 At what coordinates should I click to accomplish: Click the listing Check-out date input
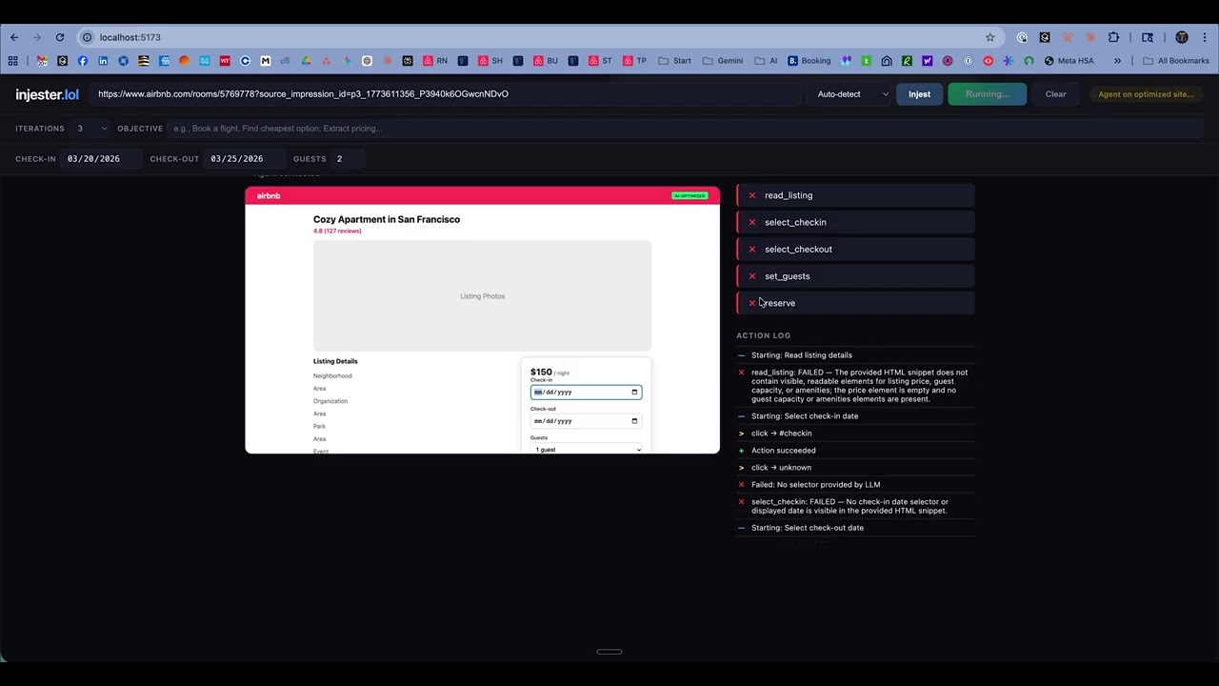(586, 421)
